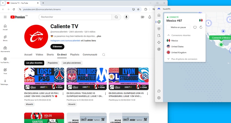Screen dimensions: 231x123
Task: Click the voice search microphone icon
Action: click(x=126, y=17)
